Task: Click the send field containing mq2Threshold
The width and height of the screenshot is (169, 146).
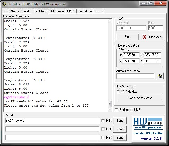Action: (52, 121)
